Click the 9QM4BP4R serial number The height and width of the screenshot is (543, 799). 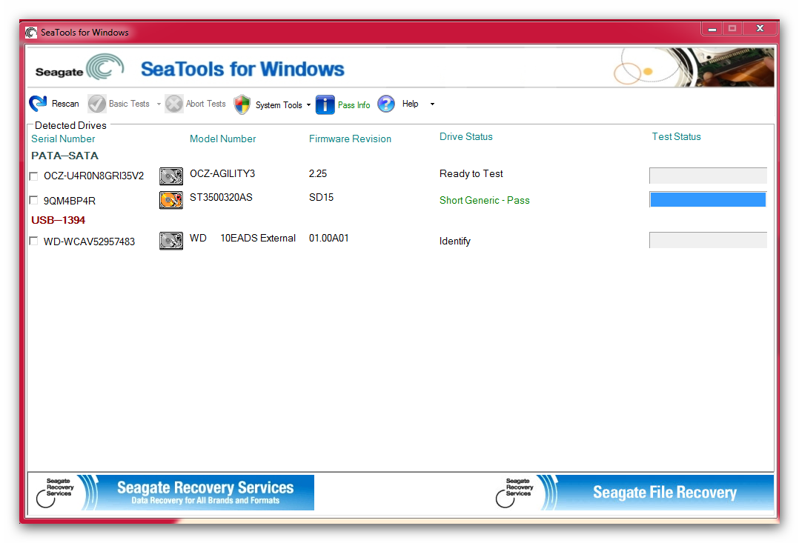70,201
